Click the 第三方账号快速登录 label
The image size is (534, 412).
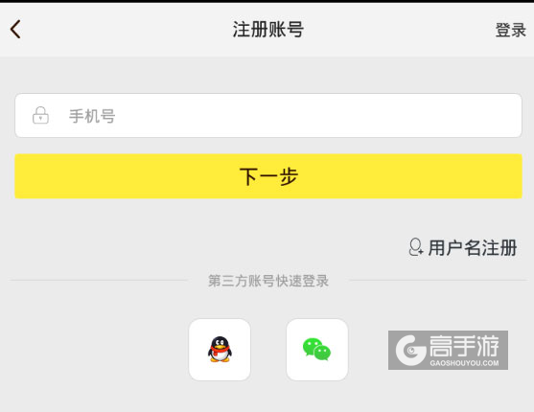click(268, 281)
